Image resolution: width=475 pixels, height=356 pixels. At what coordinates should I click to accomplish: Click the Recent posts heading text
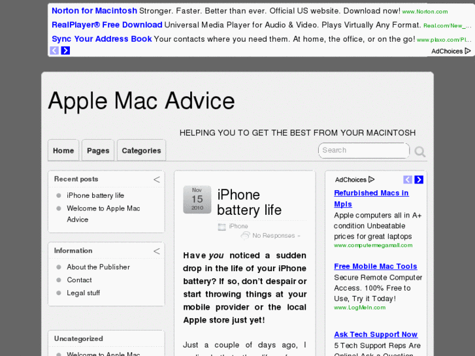click(x=76, y=179)
